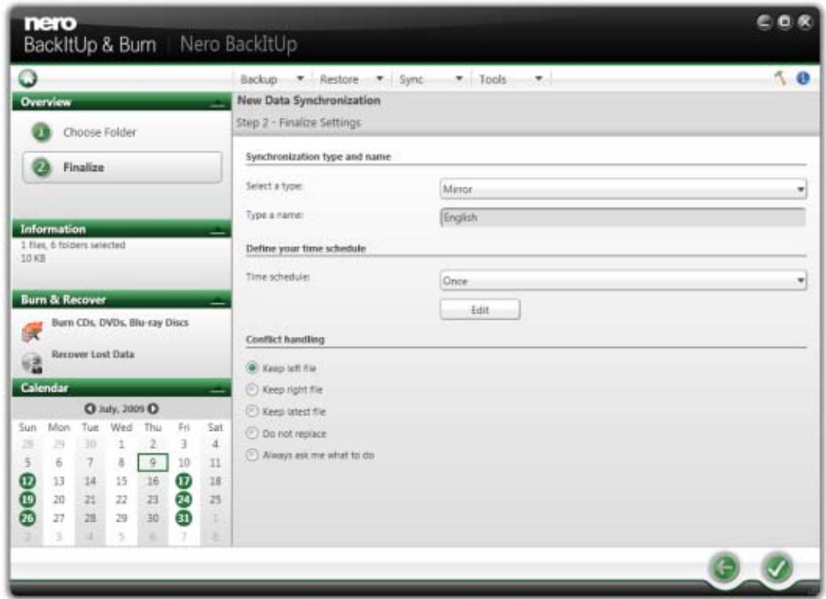Viewport: 826px width, 599px height.
Task: Select scheduled date 12 in calendar
Action: 28,481
